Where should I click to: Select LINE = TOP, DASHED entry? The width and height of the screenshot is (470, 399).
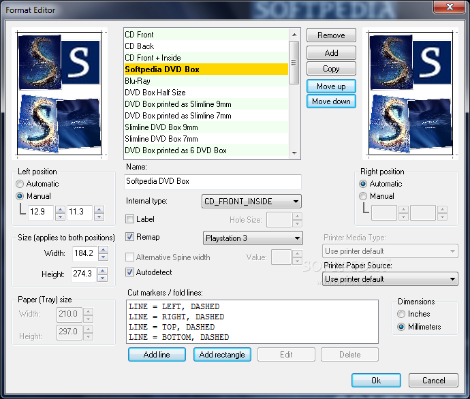click(x=172, y=327)
